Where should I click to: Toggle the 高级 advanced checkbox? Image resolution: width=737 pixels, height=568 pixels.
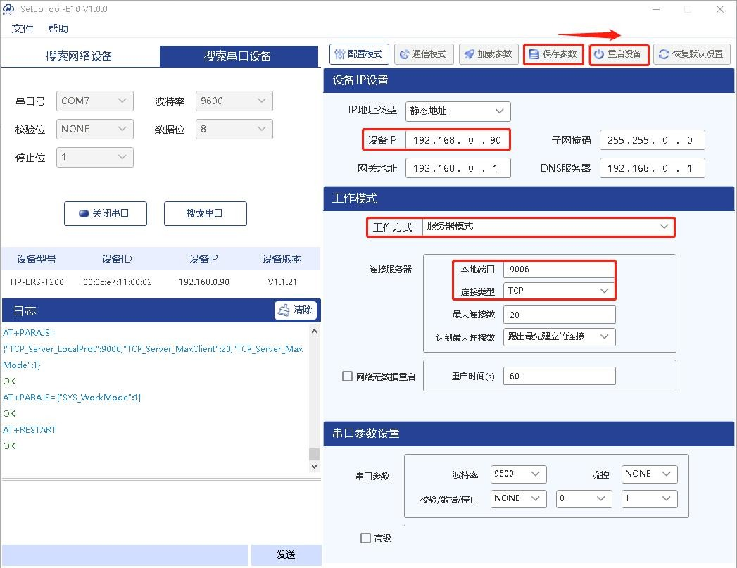coord(365,538)
